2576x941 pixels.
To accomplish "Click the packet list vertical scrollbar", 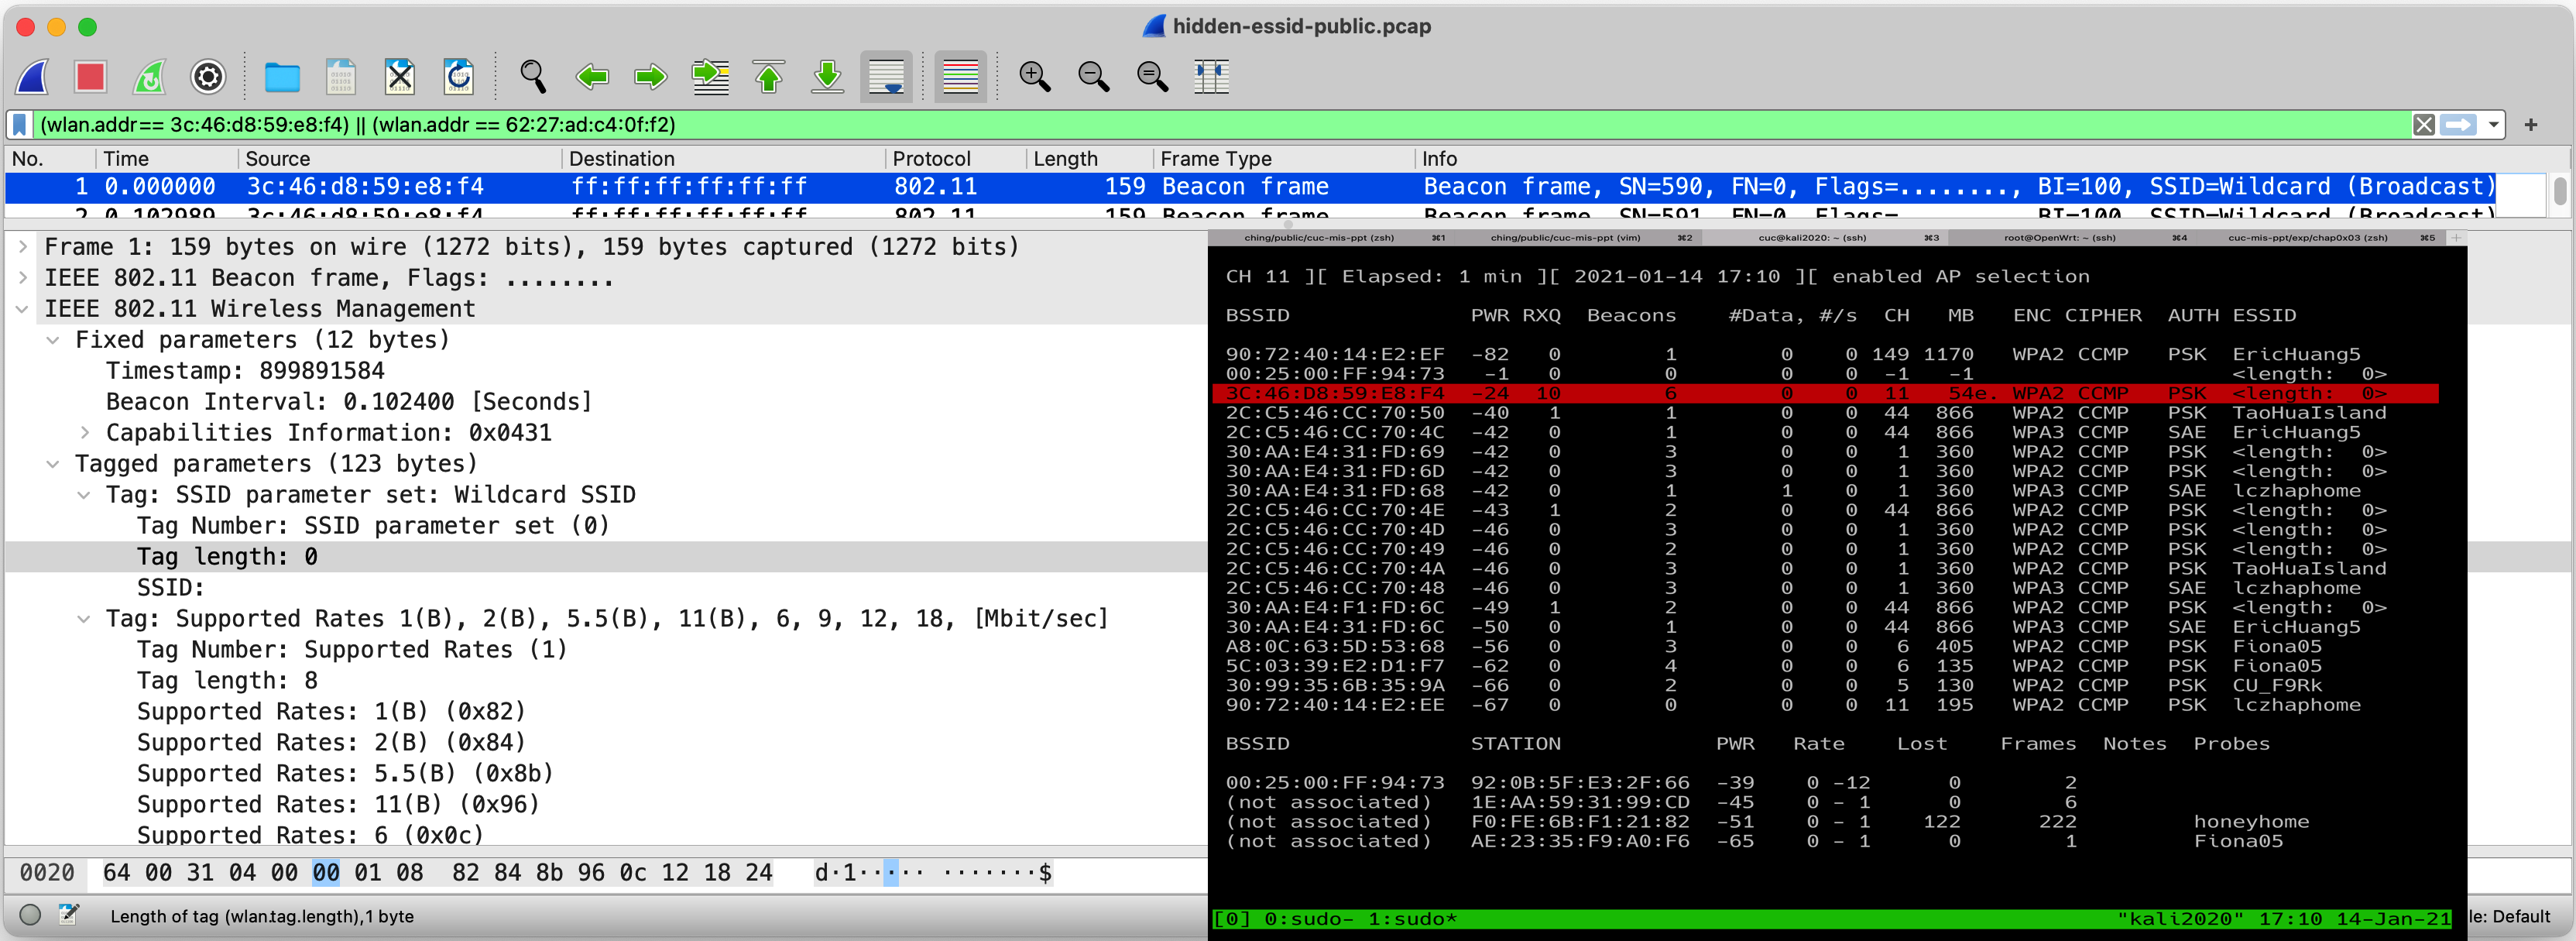I will coord(2560,192).
